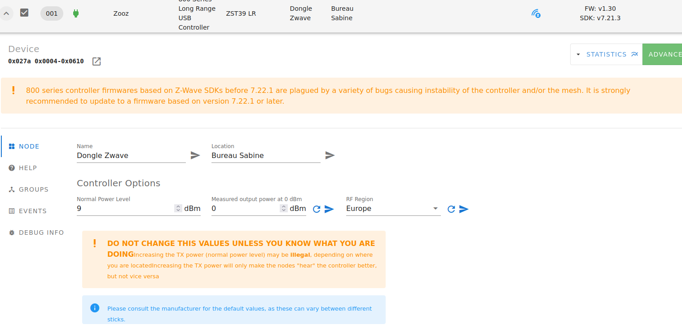Open the Events tab
682x329 pixels.
click(x=32, y=211)
